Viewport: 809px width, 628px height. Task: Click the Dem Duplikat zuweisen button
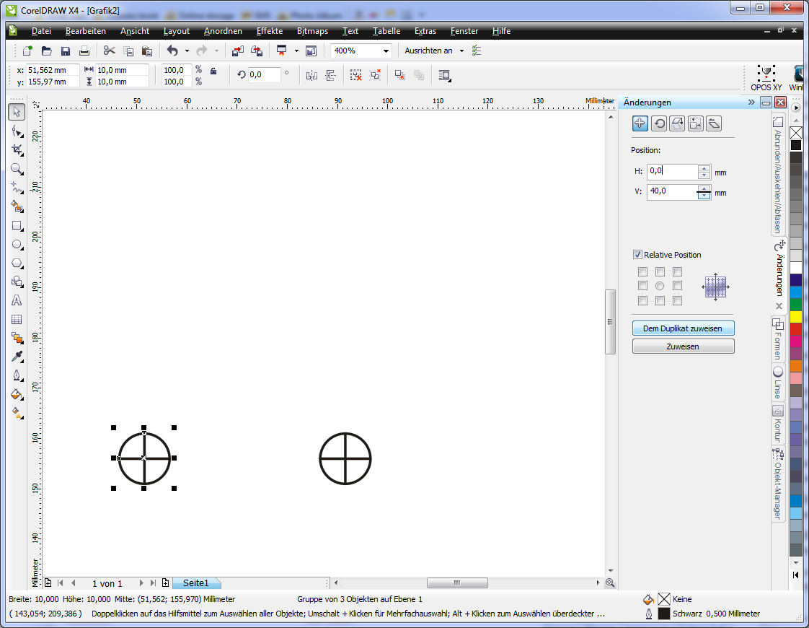(683, 328)
